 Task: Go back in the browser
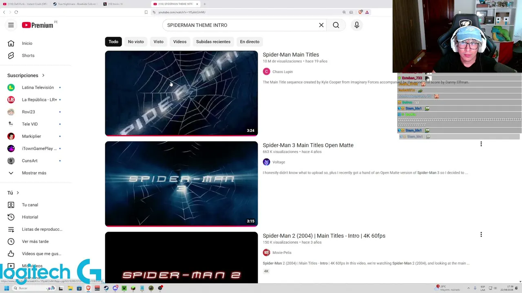tap(4, 12)
